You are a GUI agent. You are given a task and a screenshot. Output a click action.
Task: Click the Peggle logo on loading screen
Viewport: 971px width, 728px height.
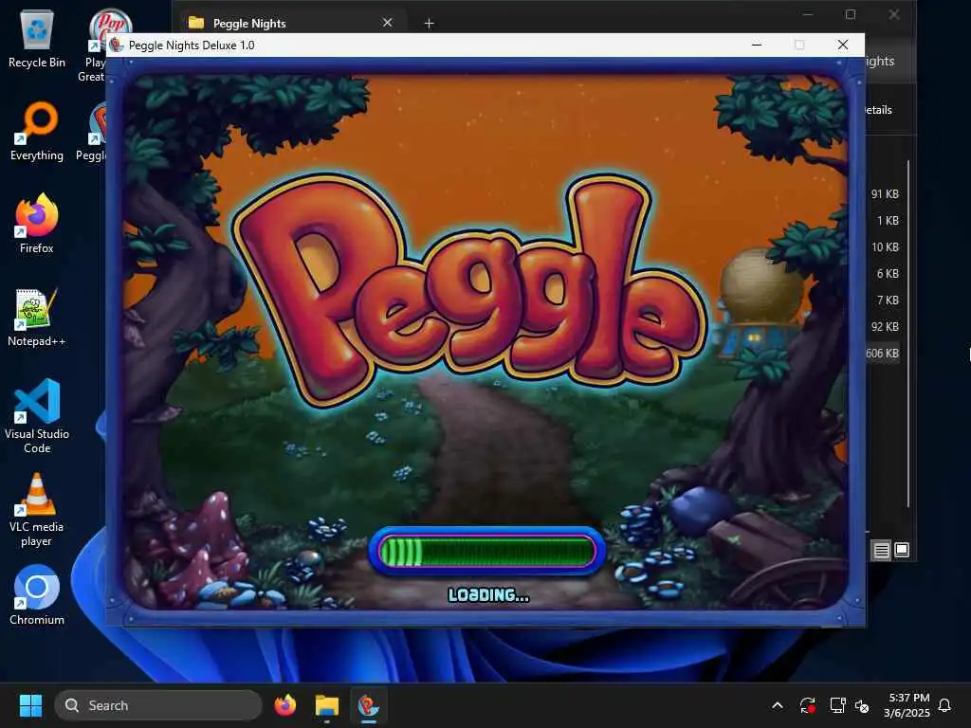pos(470,291)
